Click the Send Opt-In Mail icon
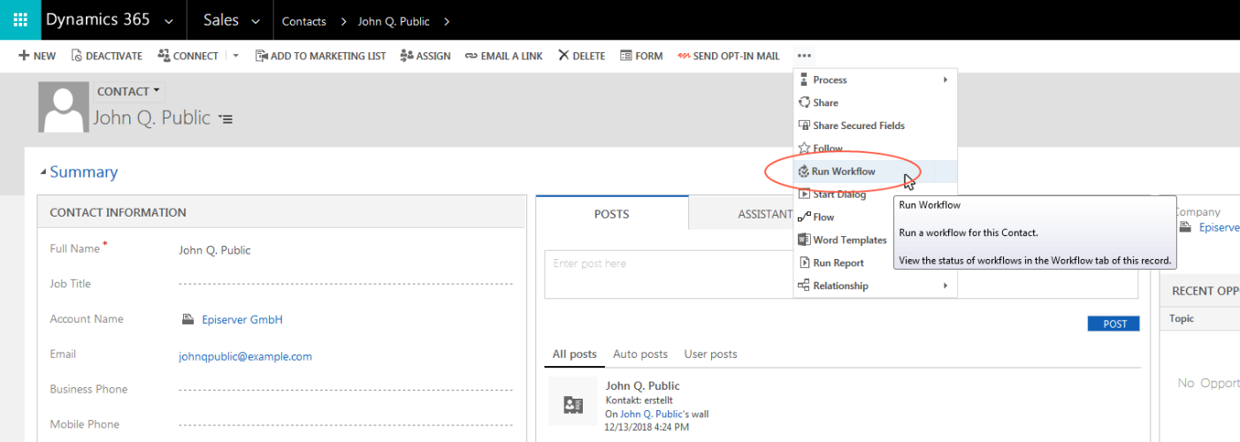This screenshot has height=442, width=1240. (x=684, y=56)
